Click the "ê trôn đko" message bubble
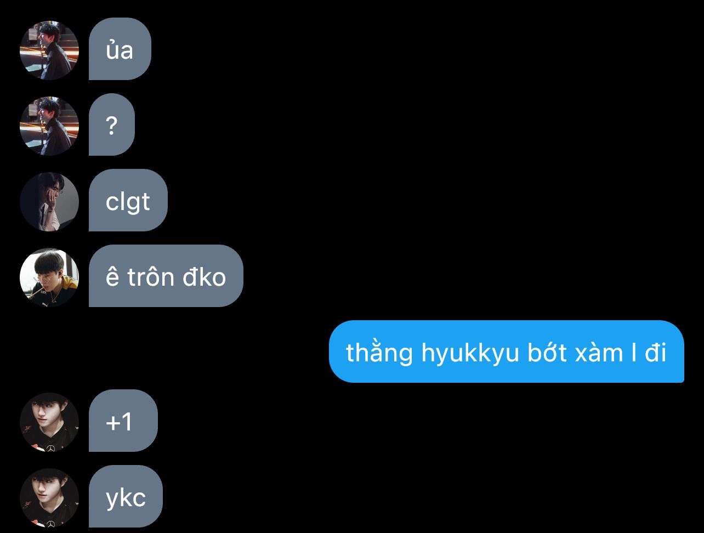 click(166, 276)
